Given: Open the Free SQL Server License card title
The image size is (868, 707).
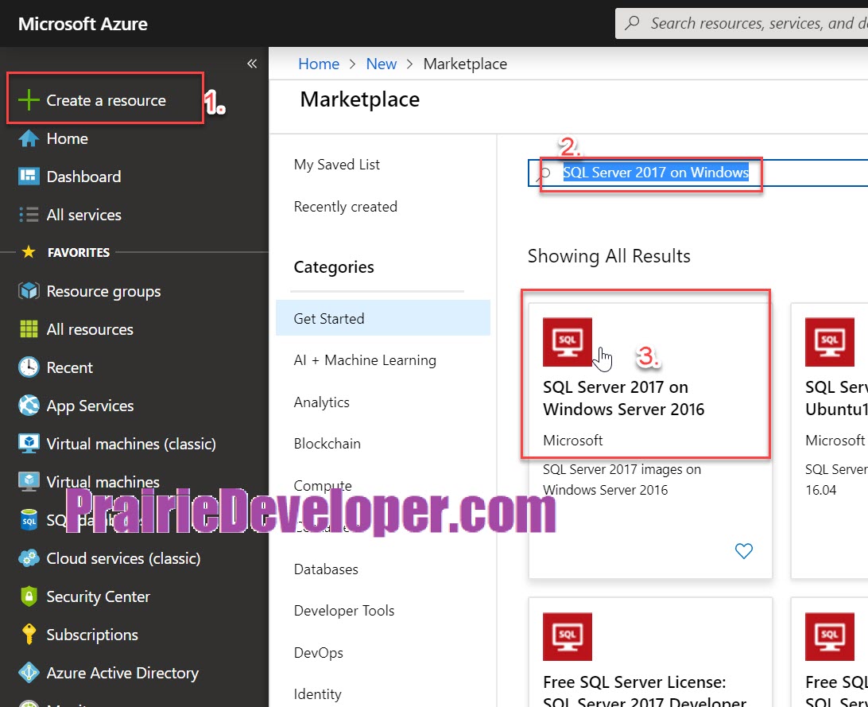Looking at the screenshot, I should [645, 691].
